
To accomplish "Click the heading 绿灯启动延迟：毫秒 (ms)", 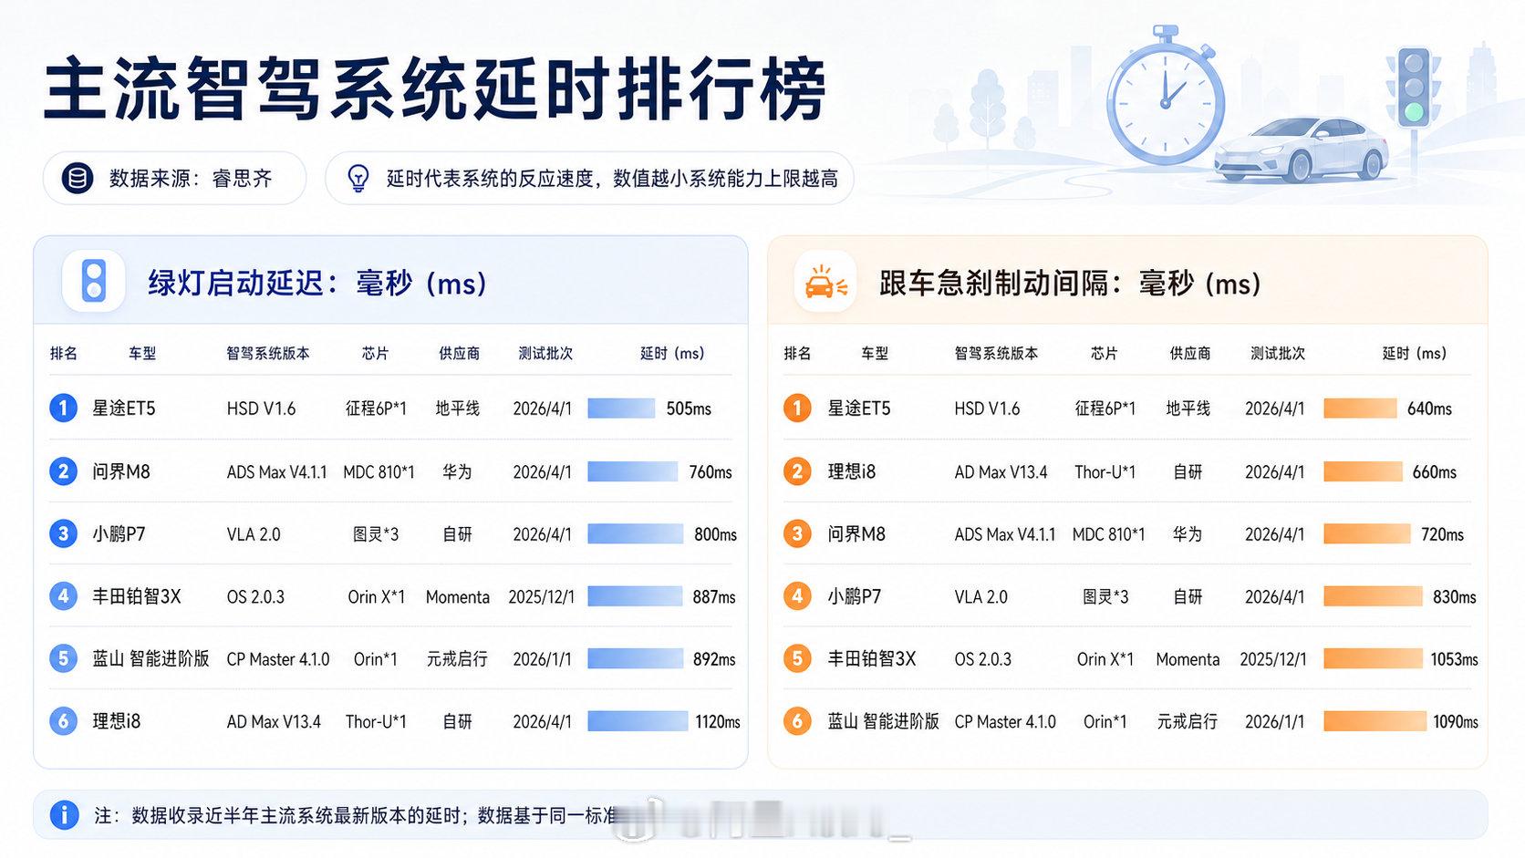I will [317, 283].
